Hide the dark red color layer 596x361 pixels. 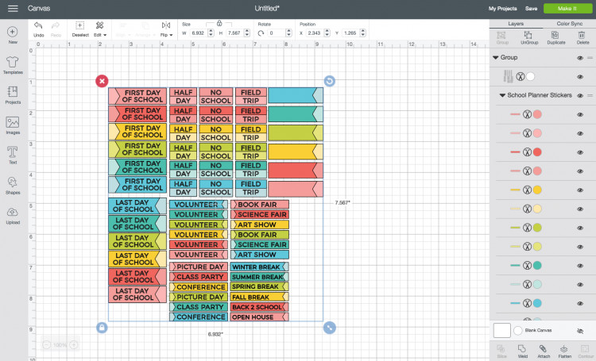tap(580, 152)
